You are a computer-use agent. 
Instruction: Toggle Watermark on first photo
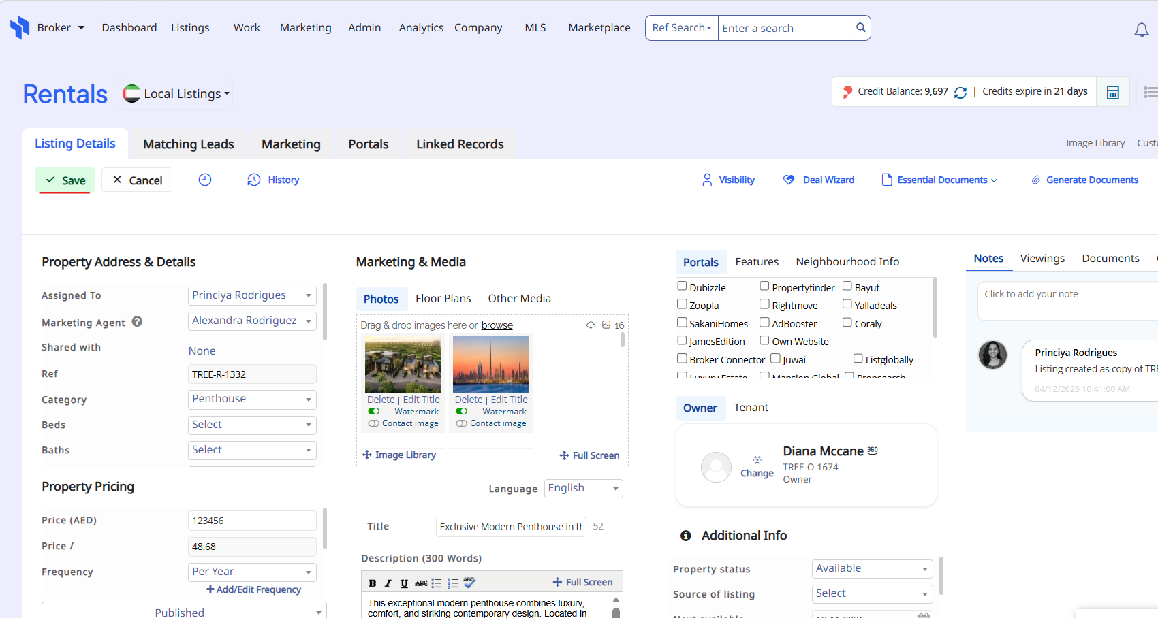tap(374, 412)
